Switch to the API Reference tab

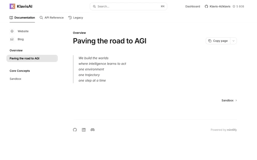coord(52,18)
